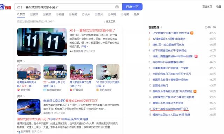Switch to the 视频 tab
Viewport: 224px width, 134px height.
pos(47,14)
